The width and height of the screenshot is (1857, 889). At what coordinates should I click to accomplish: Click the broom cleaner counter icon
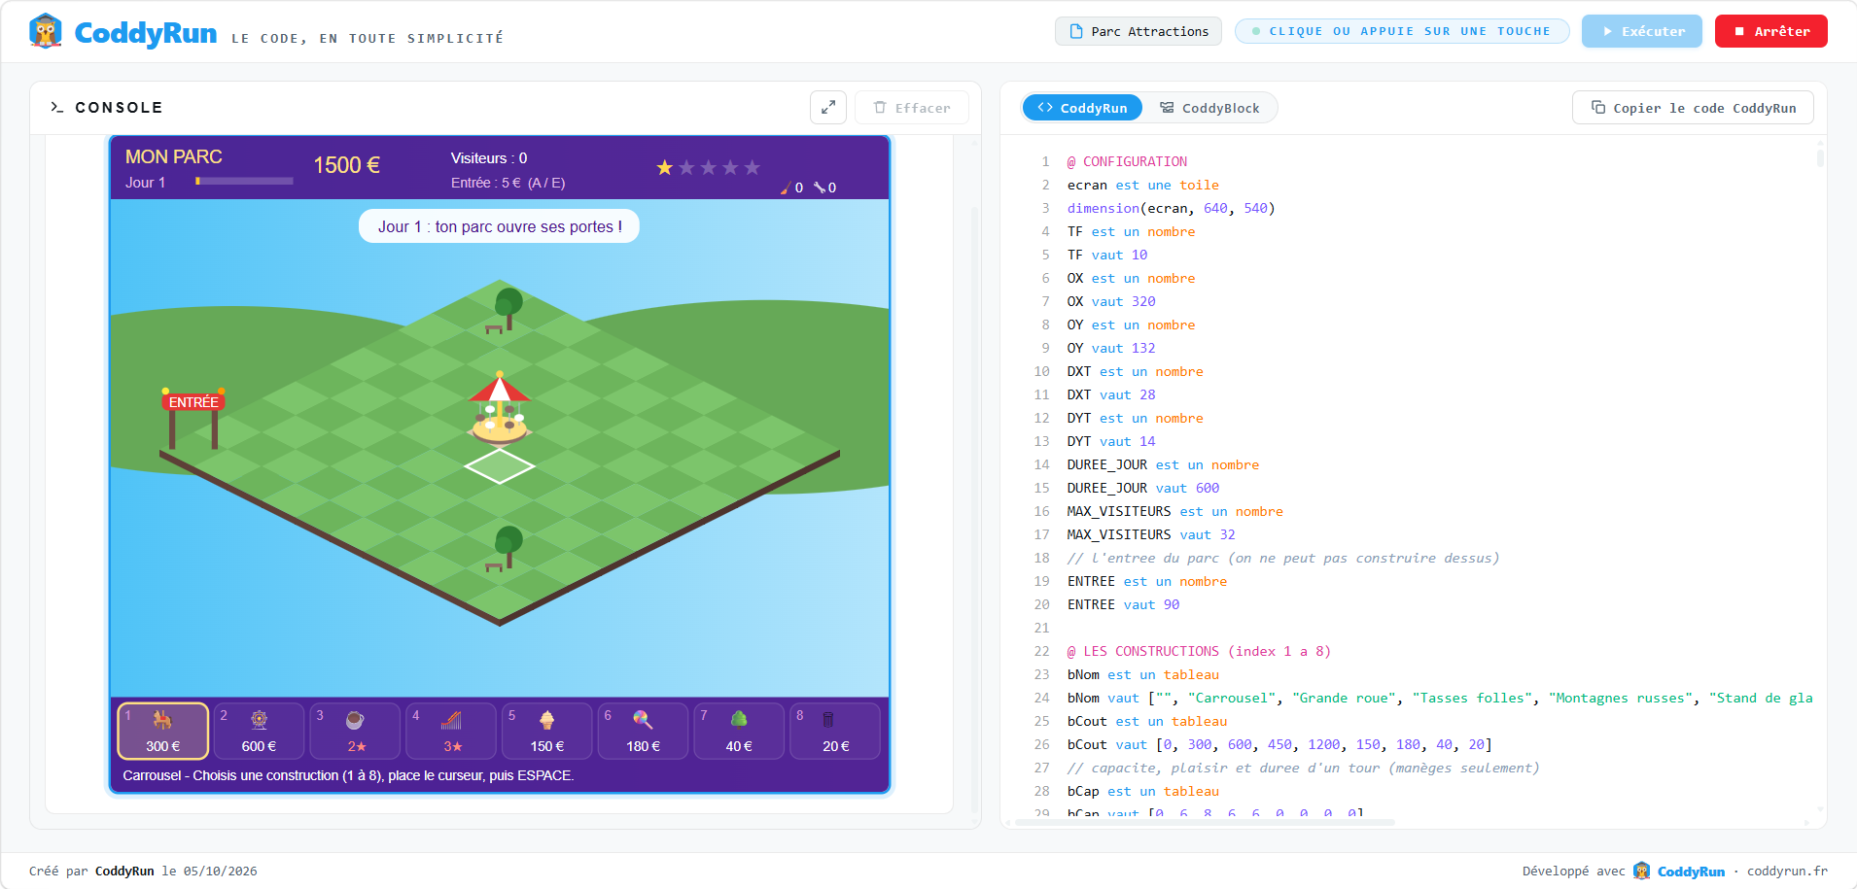coord(786,188)
